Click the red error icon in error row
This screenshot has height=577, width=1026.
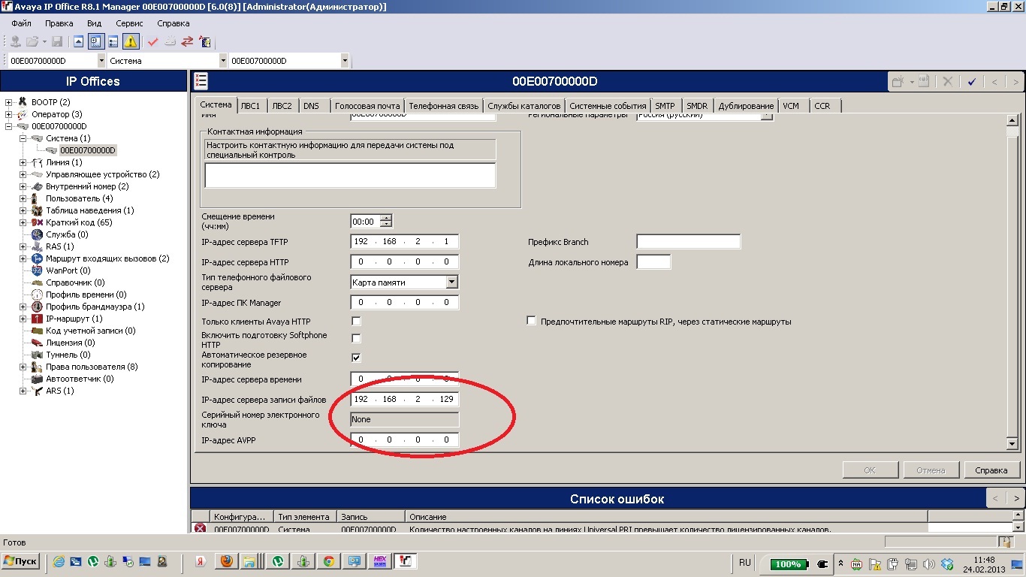tap(200, 529)
